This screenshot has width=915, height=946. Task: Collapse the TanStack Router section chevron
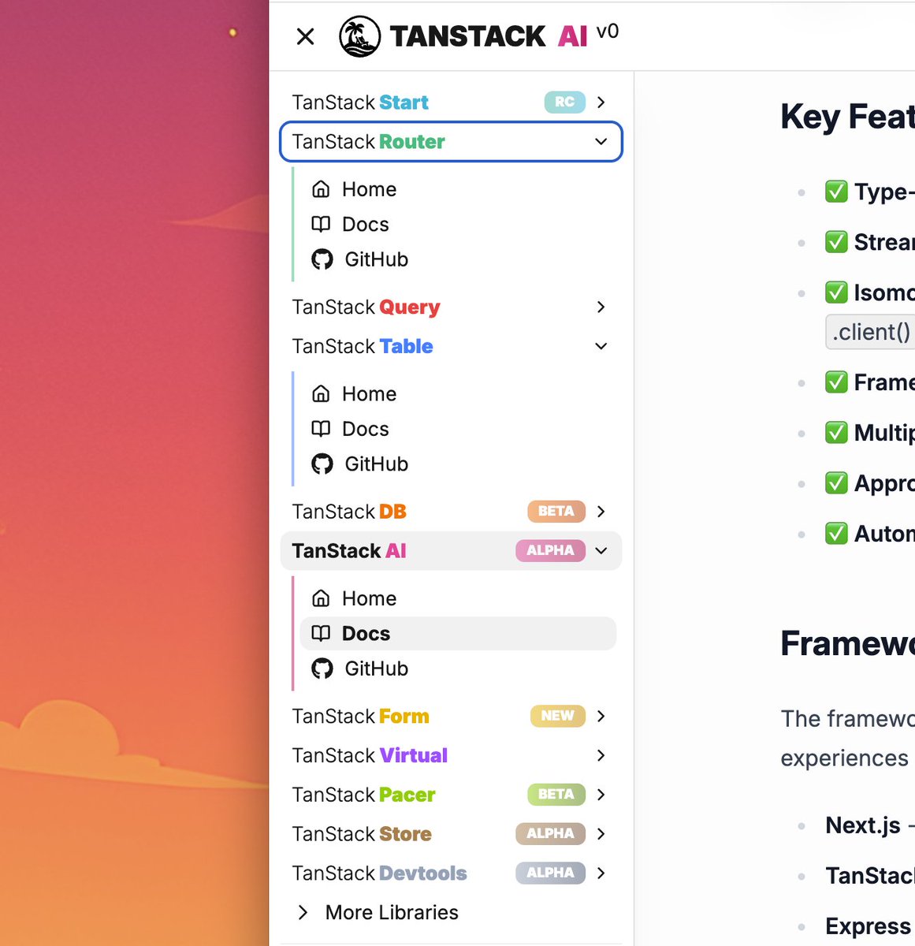601,142
